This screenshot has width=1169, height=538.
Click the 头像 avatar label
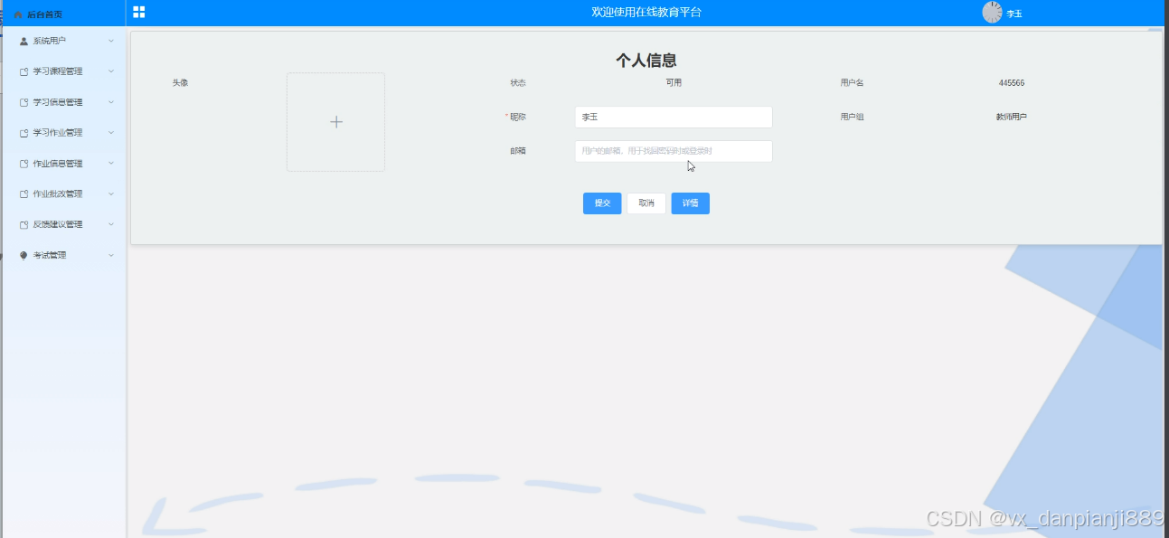[x=180, y=82]
